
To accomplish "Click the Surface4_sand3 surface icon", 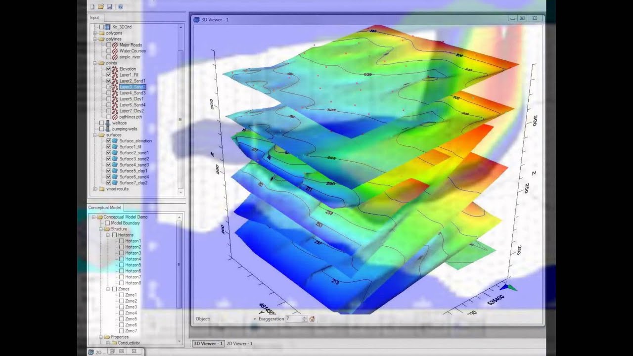I will point(115,165).
